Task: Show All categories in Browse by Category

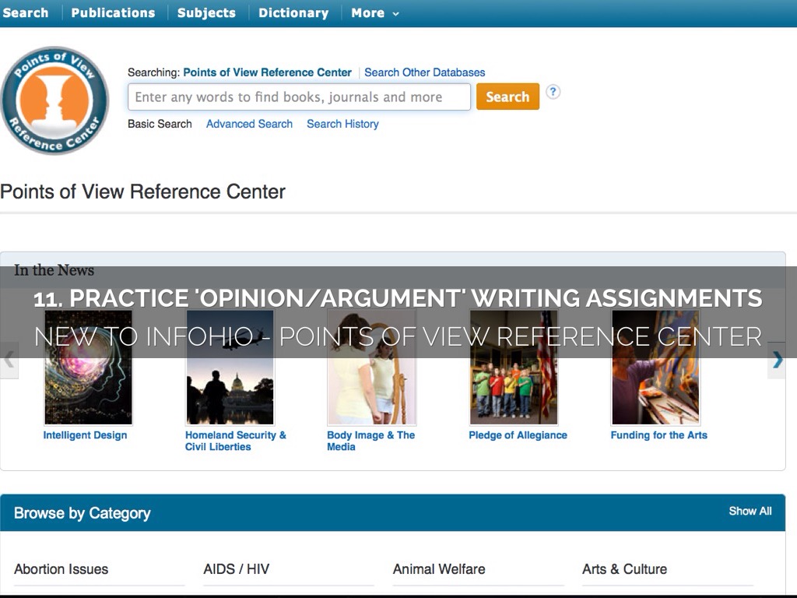Action: [x=750, y=512]
